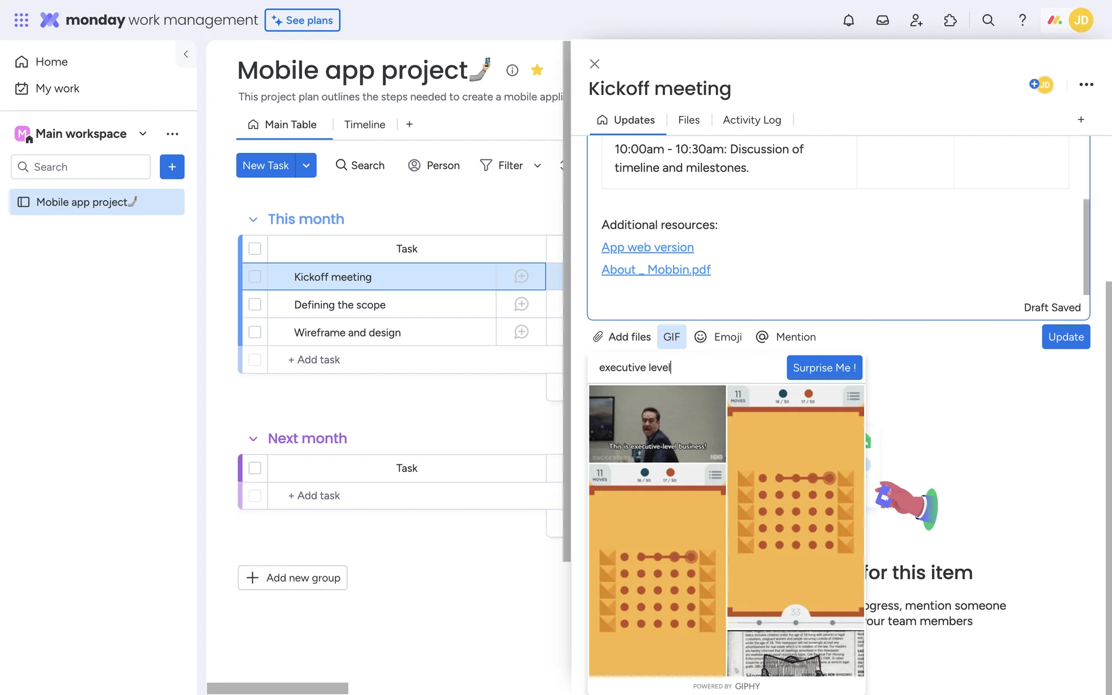Image resolution: width=1112 pixels, height=695 pixels.
Task: Toggle the favorite star for board
Action: (537, 70)
